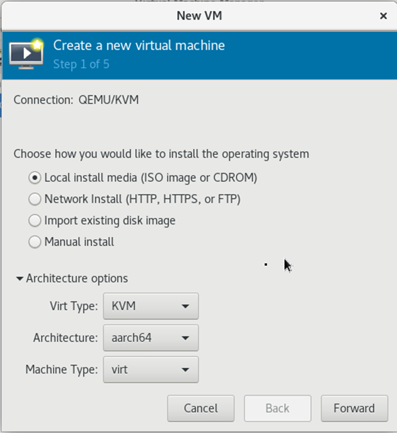Click the 'Create a new virtual machine' heading
This screenshot has width=397, height=433.
(139, 46)
